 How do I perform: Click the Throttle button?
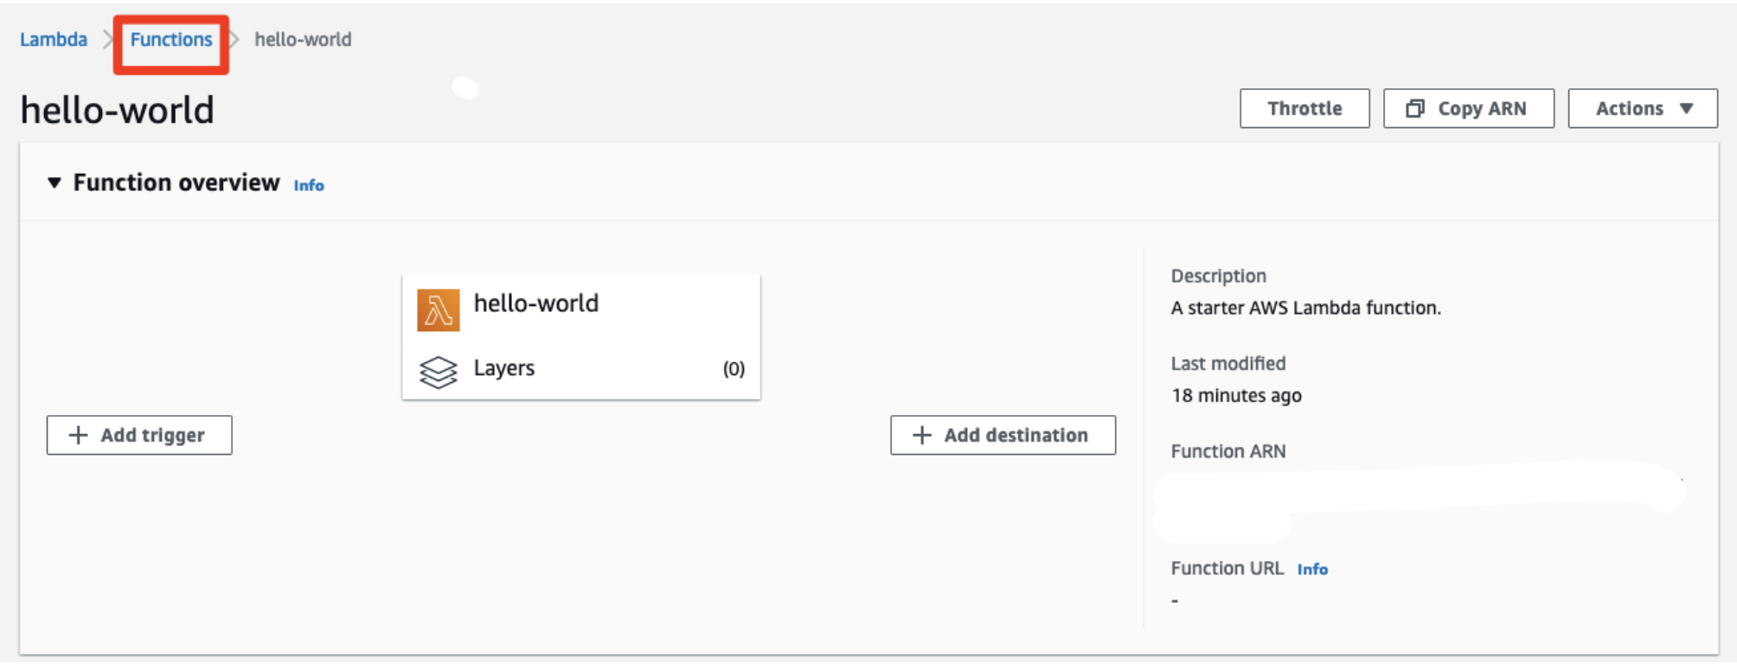coord(1304,108)
